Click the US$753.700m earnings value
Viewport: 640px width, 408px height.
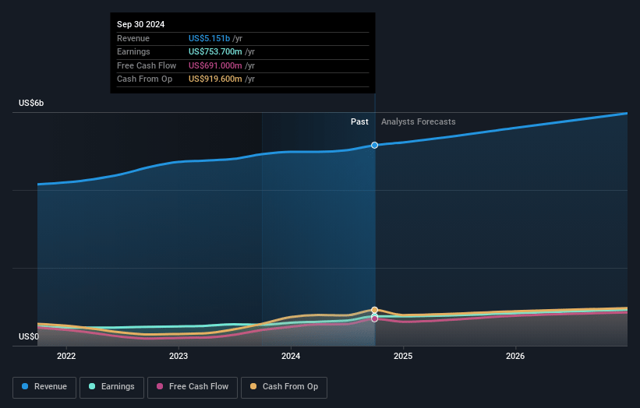(x=215, y=51)
